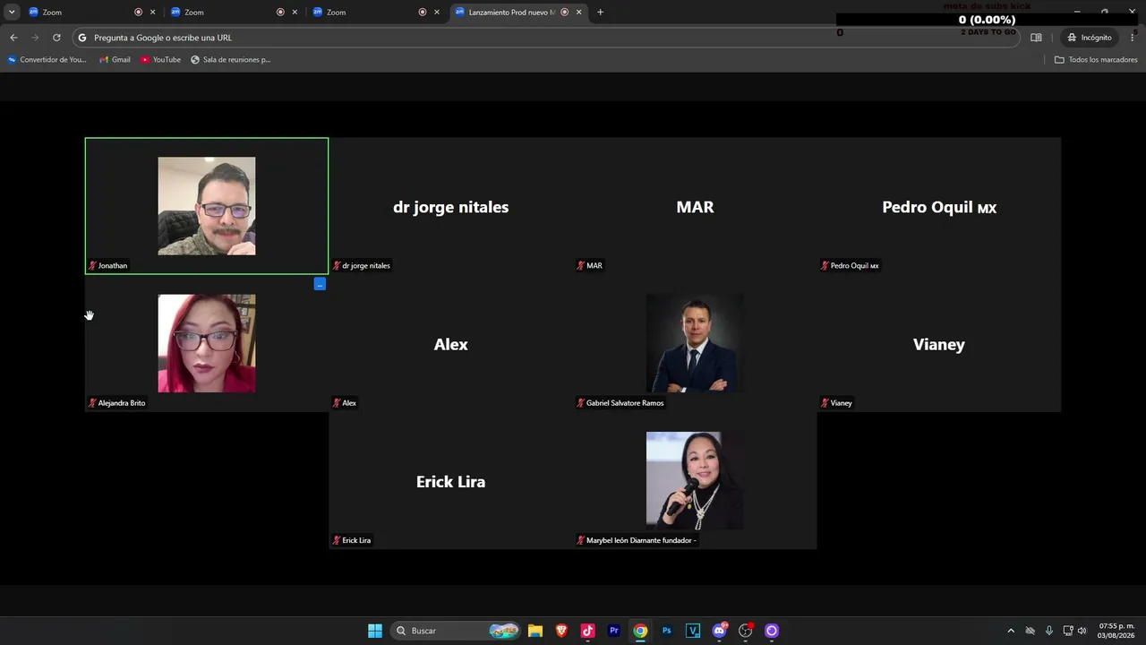Click the large 'Alex' participant name
This screenshot has height=645, width=1146.
[451, 344]
